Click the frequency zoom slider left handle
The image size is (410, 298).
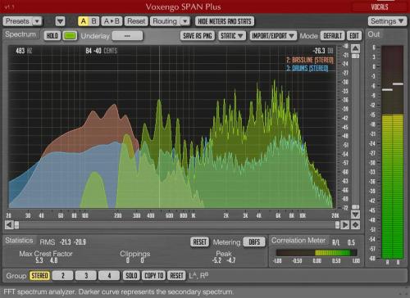pos(17,225)
